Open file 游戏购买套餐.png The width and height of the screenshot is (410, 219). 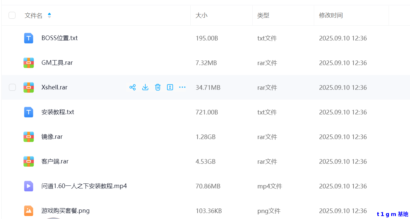pyautogui.click(x=66, y=210)
